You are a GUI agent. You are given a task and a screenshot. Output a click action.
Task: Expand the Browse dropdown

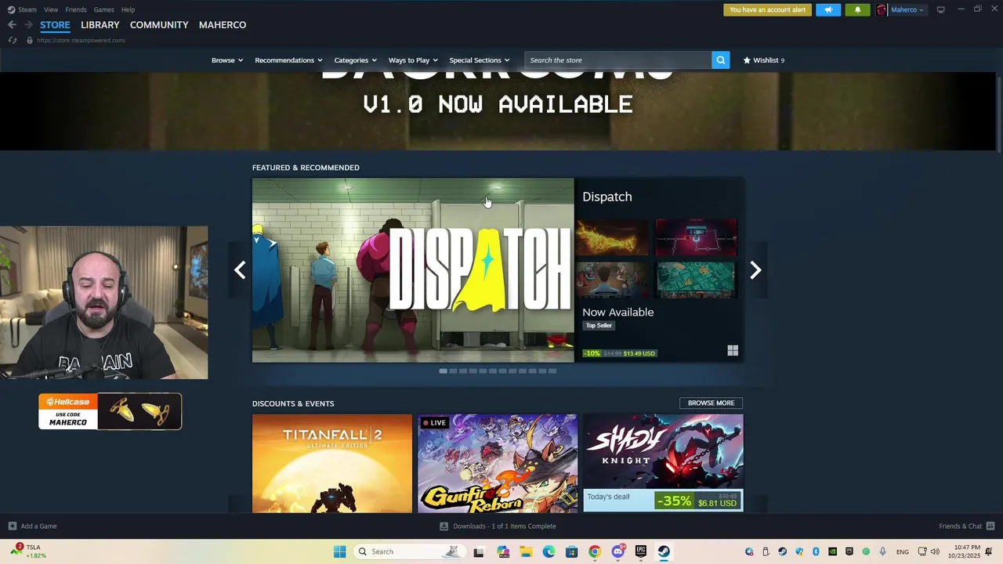pos(227,60)
